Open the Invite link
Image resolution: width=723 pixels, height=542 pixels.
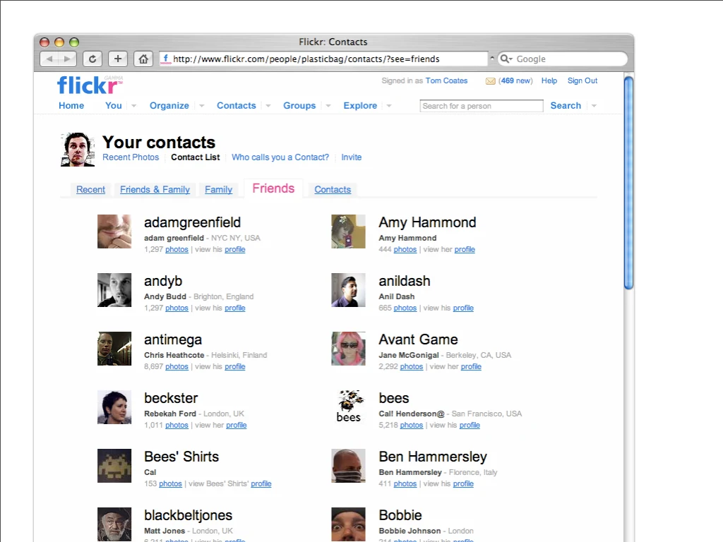(352, 157)
